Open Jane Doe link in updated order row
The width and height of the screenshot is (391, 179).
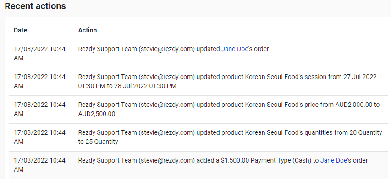tap(235, 49)
